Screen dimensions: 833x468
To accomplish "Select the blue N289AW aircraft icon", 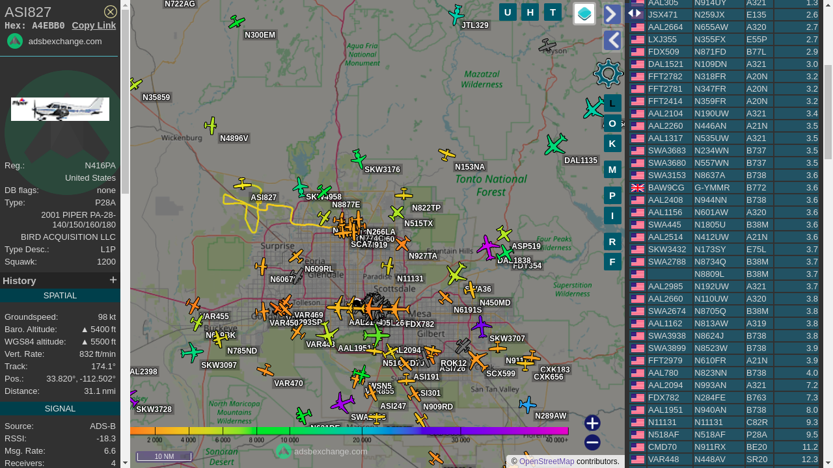I will pos(528,405).
